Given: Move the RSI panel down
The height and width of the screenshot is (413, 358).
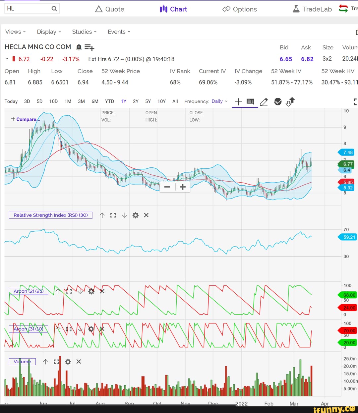Looking at the screenshot, I should 124,215.
